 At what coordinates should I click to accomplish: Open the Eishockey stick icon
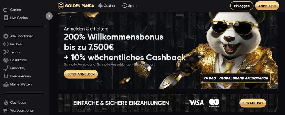tap(6, 68)
